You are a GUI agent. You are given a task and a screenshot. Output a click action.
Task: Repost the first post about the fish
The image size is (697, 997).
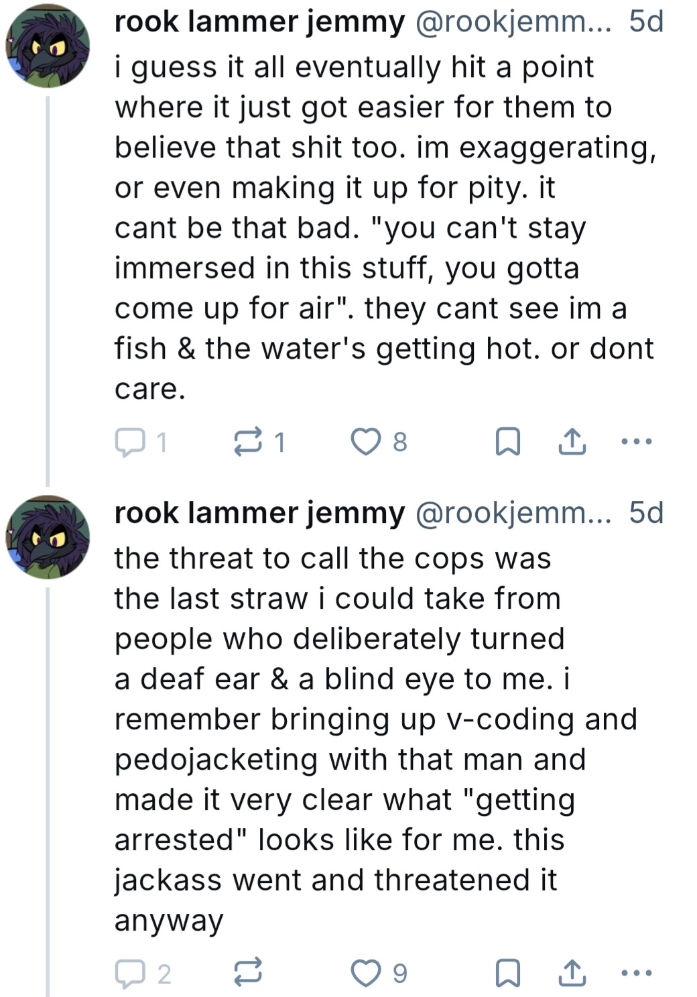pyautogui.click(x=247, y=442)
